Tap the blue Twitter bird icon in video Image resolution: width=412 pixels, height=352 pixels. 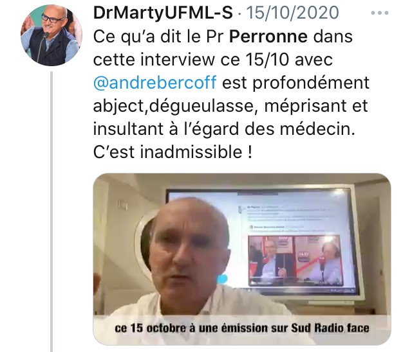click(x=222, y=279)
